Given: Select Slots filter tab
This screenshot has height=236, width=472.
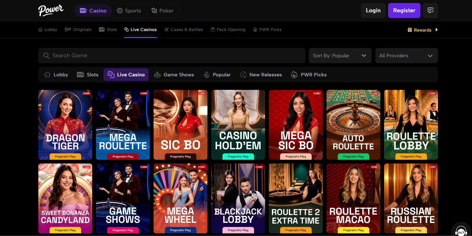Looking at the screenshot, I should pyautogui.click(x=88, y=74).
